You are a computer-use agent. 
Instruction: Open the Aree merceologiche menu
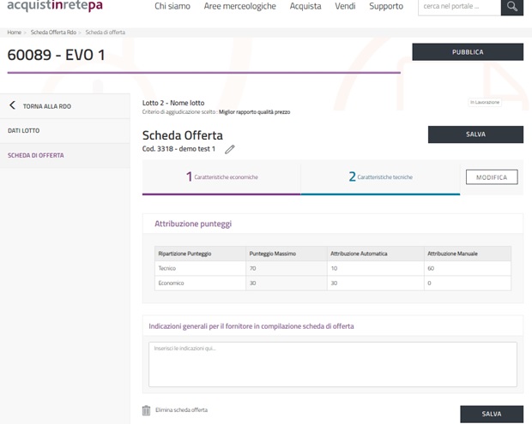[x=240, y=7]
